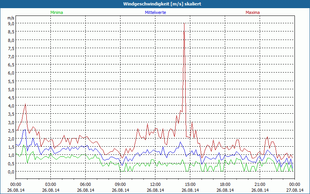The image size is (310, 194).
Task: Click the green Minima legend label
Action: (57, 12)
